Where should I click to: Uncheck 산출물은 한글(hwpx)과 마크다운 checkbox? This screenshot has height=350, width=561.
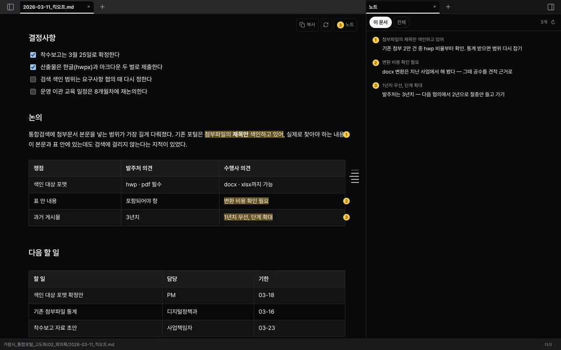coord(33,67)
